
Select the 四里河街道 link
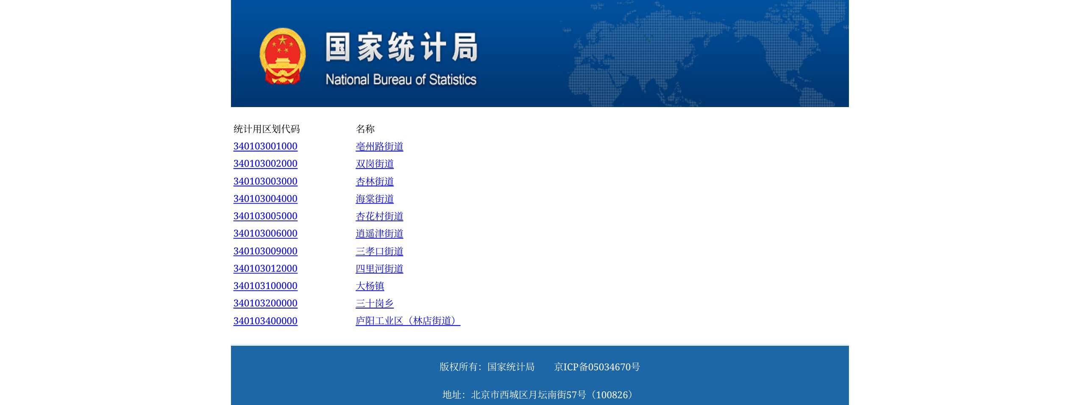tap(379, 269)
